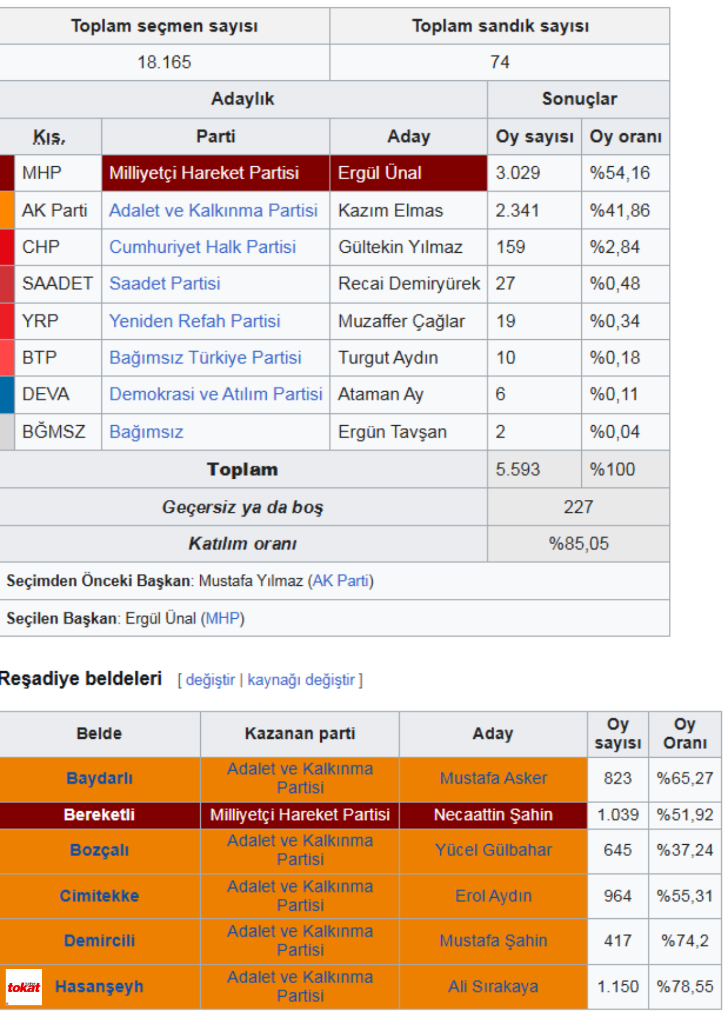728x1011 pixels.
Task: Select candidate Necaattin Şahin in Bereketli row
Action: pyautogui.click(x=493, y=815)
